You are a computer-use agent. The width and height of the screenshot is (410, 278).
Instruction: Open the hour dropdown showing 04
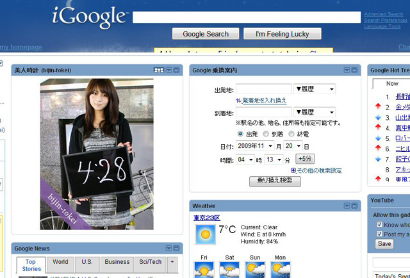click(x=245, y=159)
